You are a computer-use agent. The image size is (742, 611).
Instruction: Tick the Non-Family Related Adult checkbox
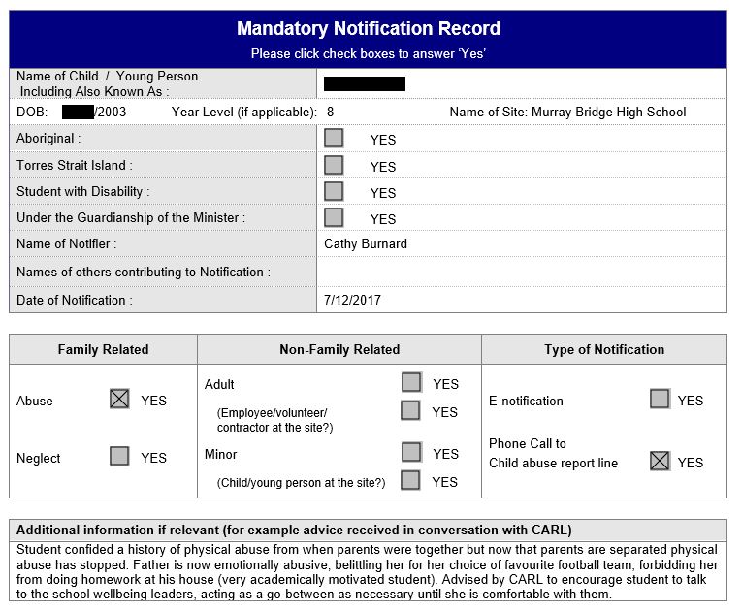tap(411, 382)
